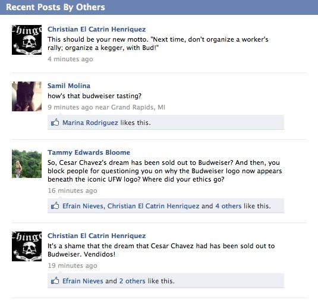318x300 pixels.
Task: Open Christian El Catrin Henriquez name, first post
Action: tap(96, 29)
